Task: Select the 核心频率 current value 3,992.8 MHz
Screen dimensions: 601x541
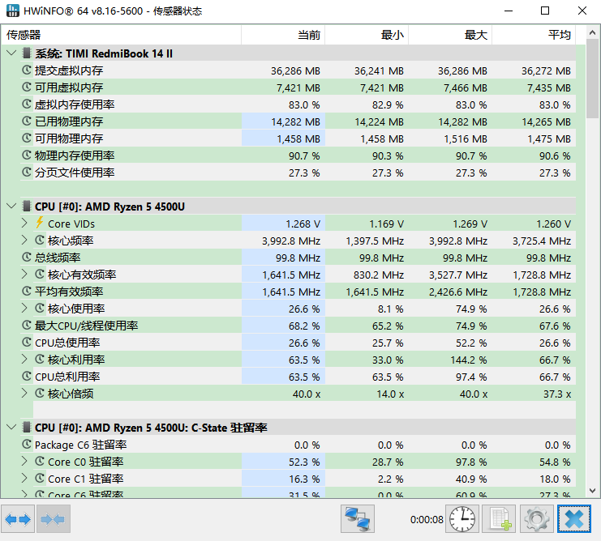Action: [x=291, y=241]
